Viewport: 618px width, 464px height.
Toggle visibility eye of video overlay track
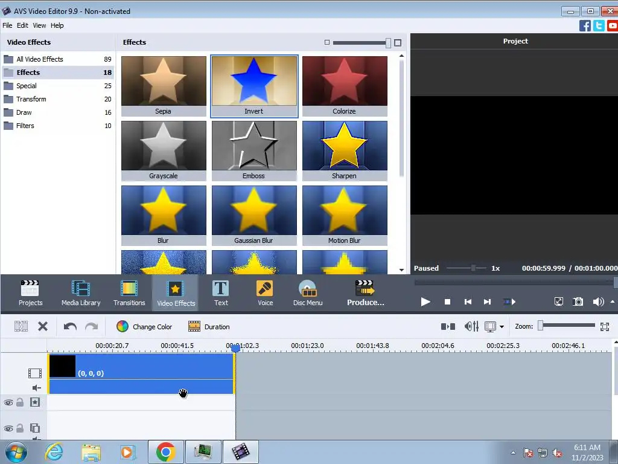(x=8, y=428)
